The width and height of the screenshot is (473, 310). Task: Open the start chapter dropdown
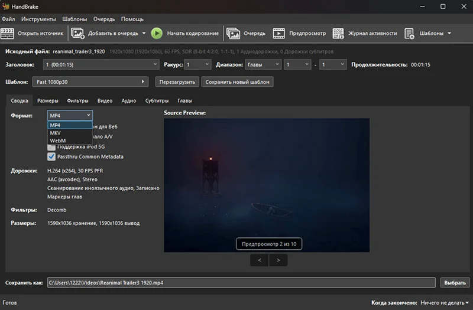297,64
